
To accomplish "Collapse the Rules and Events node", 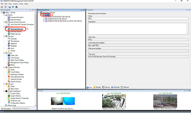I will [4, 67].
